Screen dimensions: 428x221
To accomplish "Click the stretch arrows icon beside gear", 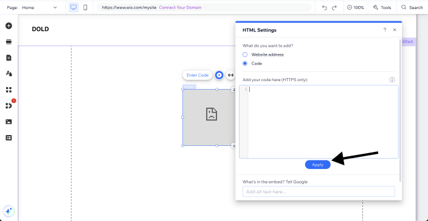I will (231, 75).
